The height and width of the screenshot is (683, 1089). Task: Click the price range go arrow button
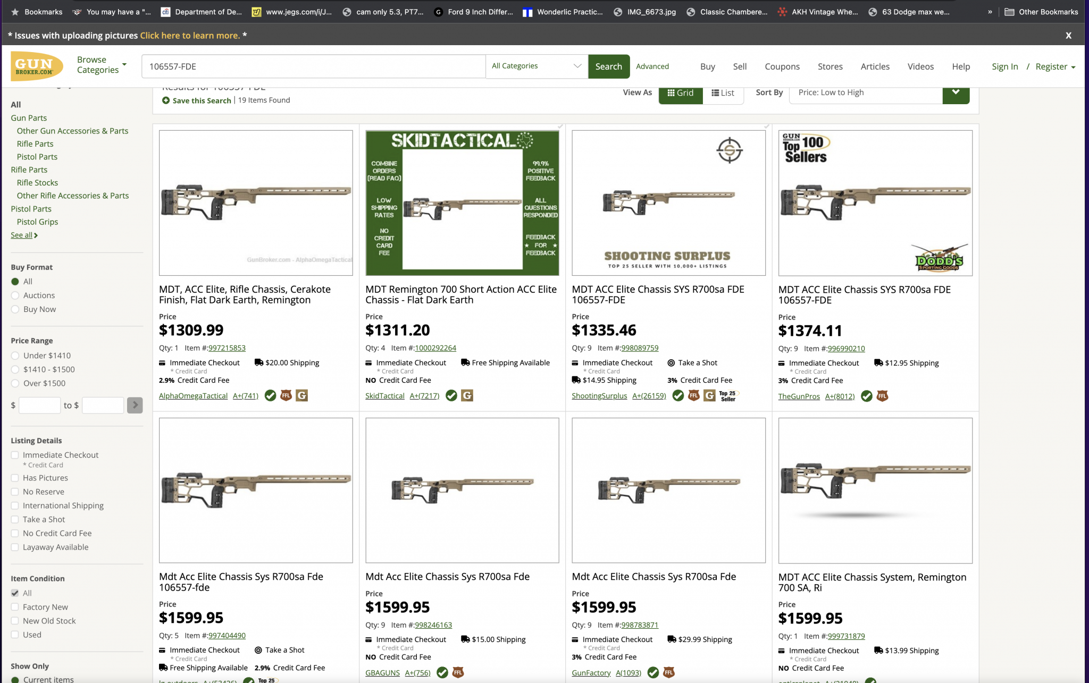135,405
